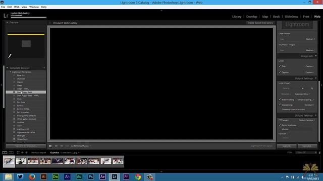Image resolution: width=323 pixels, height=181 pixels.
Task: Switch to the Slideshow module
Action: pos(291,17)
